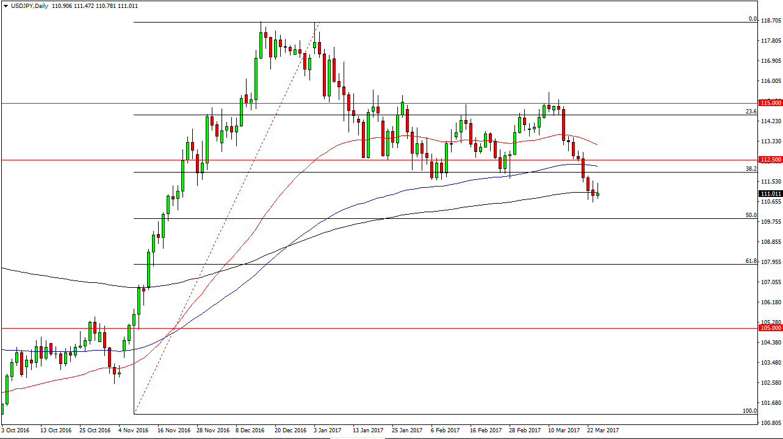Select the 0.0 Fibonacci level label

point(752,19)
